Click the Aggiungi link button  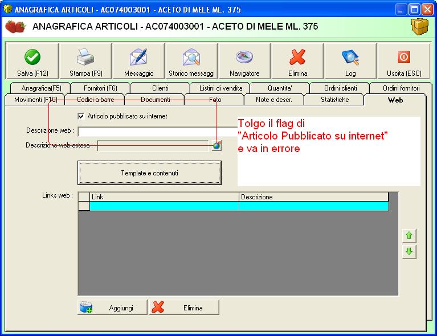(112, 308)
